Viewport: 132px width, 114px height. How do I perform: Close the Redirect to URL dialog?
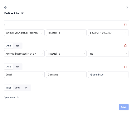pos(127,7)
